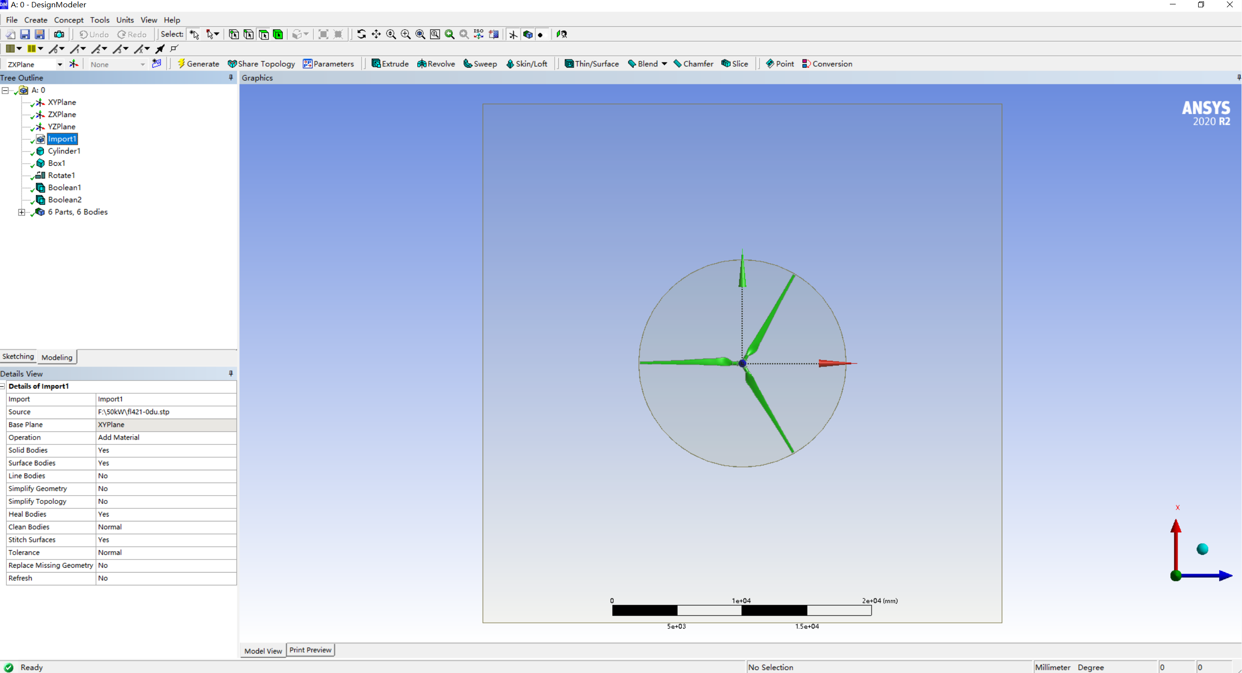Click the Look At Face/Plane icon
This screenshot has height=673, width=1242.
(494, 34)
